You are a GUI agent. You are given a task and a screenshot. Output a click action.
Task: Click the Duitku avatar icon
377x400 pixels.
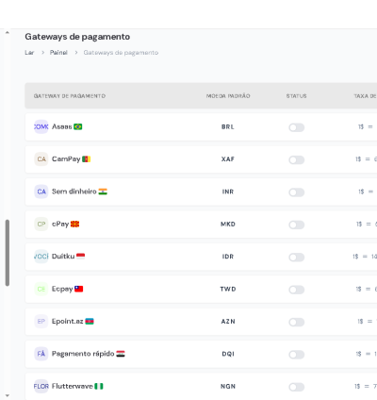pyautogui.click(x=41, y=257)
